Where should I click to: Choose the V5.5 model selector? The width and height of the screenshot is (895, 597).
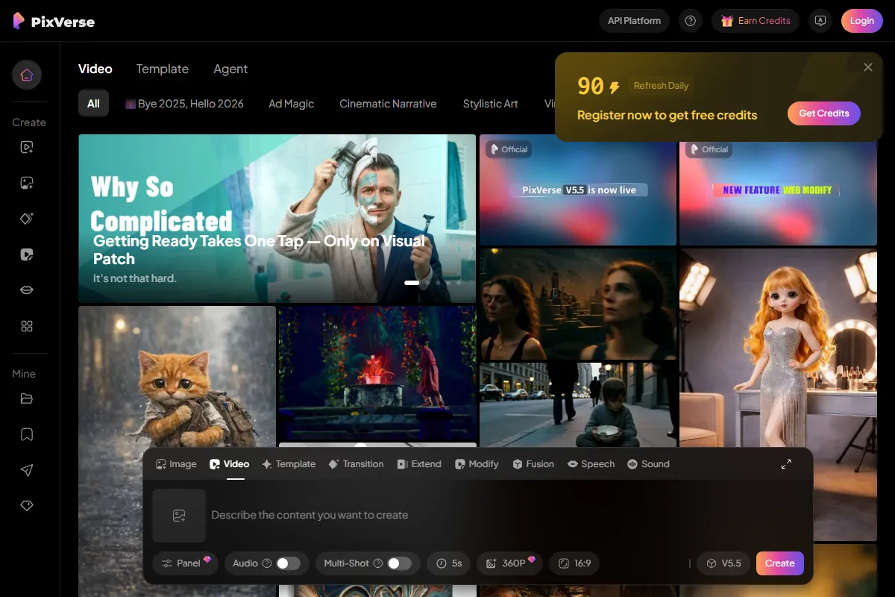tap(723, 563)
